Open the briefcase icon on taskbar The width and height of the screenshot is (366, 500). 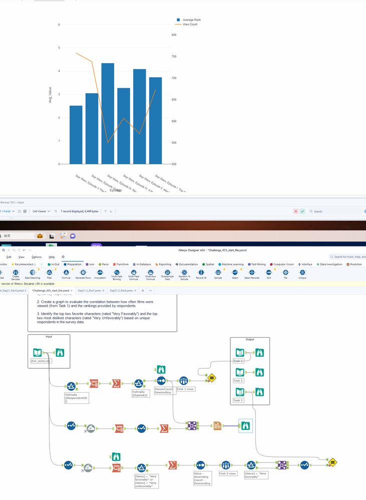[40, 236]
